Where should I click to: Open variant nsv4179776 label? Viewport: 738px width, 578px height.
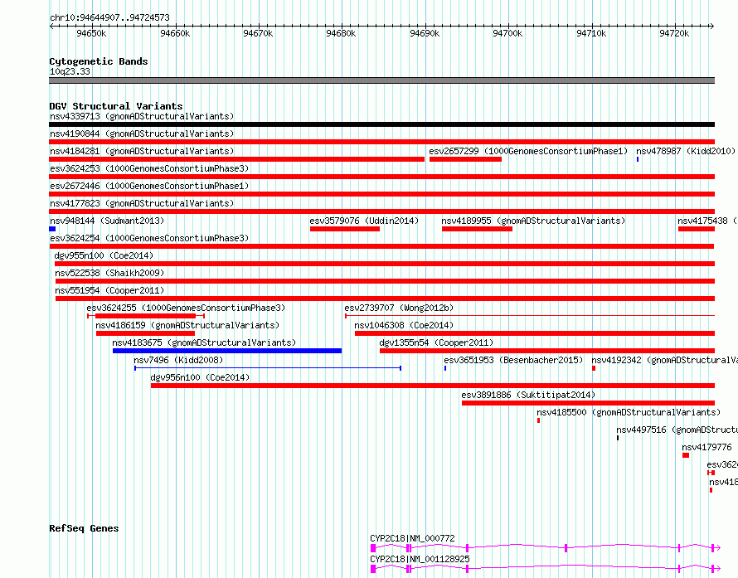tap(706, 447)
